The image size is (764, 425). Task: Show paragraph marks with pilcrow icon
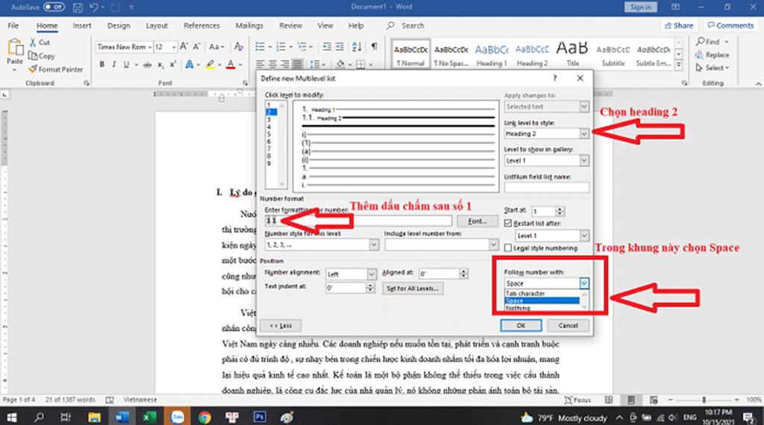point(375,46)
